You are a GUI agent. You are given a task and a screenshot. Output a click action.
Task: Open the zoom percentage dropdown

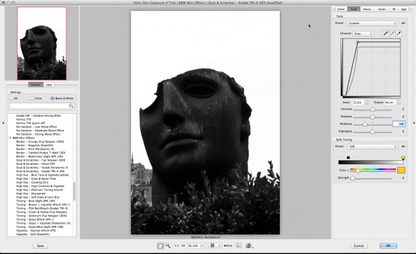tap(203, 246)
